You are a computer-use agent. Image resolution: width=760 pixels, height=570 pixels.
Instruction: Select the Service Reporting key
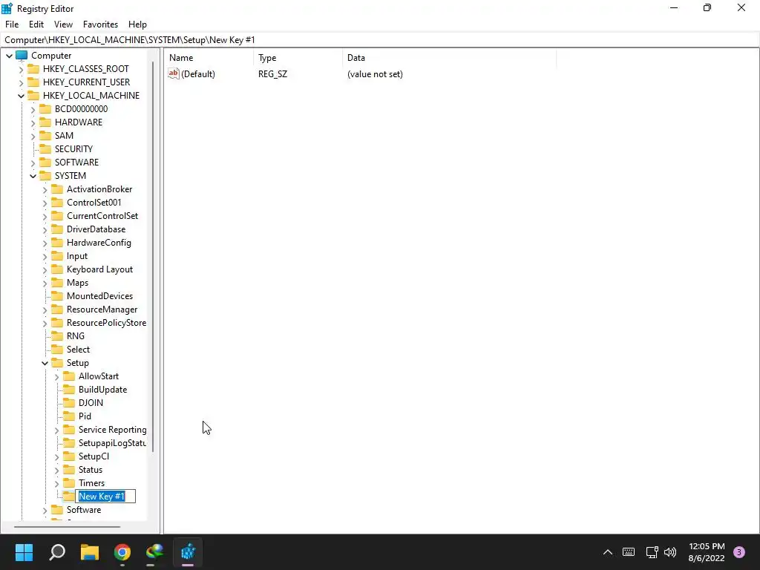[x=113, y=430]
